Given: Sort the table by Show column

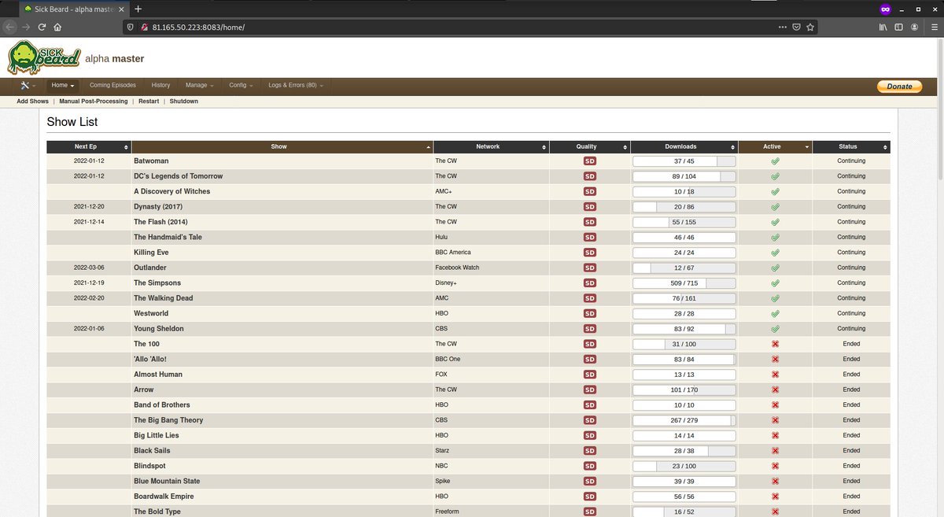Looking at the screenshot, I should click(x=282, y=146).
